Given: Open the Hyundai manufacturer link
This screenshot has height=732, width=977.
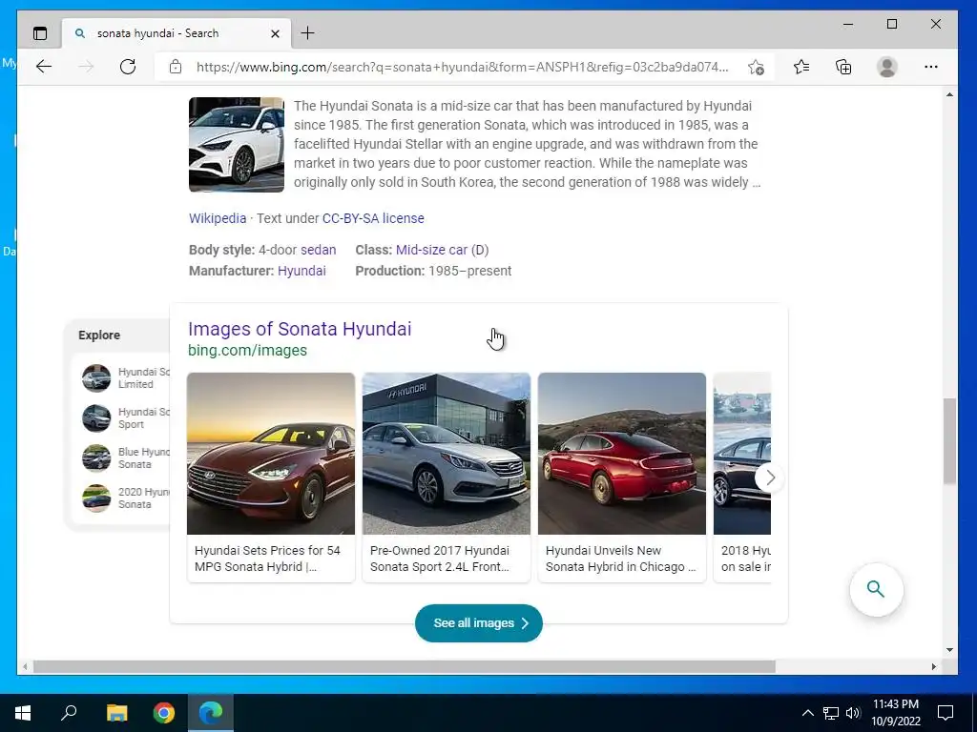Looking at the screenshot, I should [x=301, y=271].
